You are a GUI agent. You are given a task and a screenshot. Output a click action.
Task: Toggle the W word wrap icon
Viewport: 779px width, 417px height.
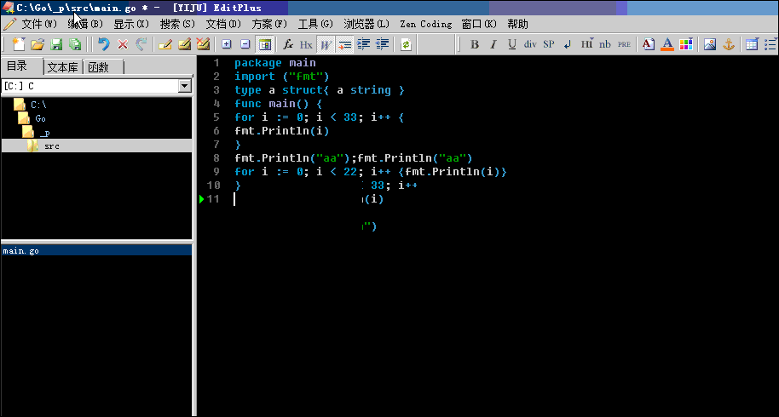point(326,44)
